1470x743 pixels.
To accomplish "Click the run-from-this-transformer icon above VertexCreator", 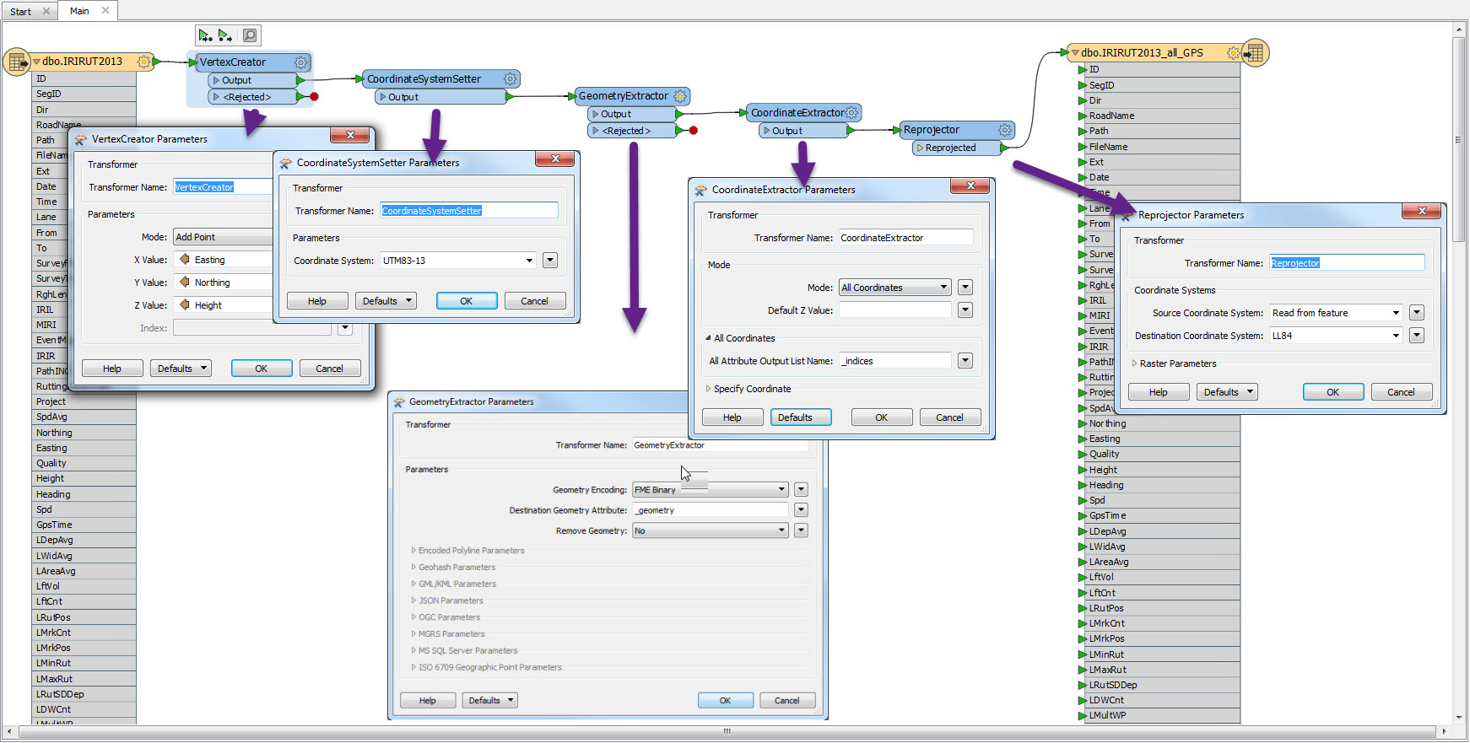I will (225, 35).
